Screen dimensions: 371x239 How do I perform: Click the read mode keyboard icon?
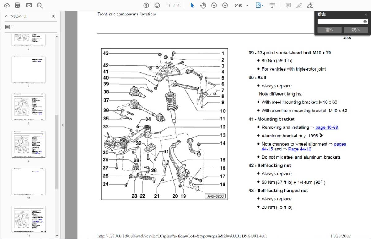tap(272, 5)
